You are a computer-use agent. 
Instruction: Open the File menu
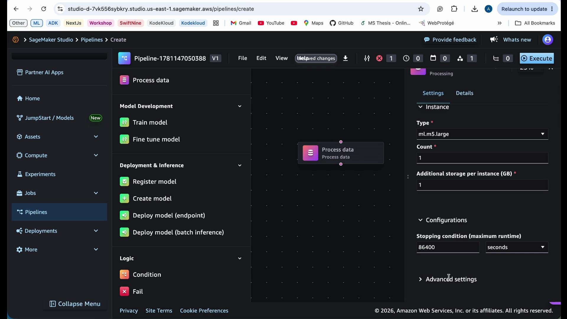[x=242, y=58]
